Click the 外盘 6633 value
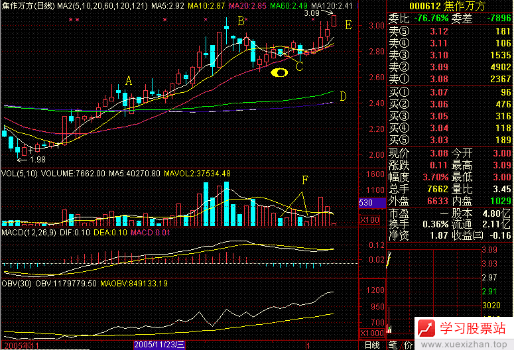This screenshot has width=514, height=350. point(438,202)
